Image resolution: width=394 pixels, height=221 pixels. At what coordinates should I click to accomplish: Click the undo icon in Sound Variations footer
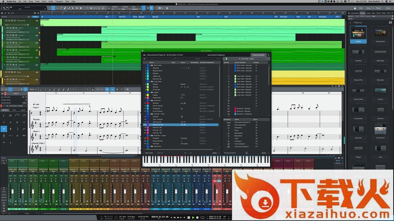point(186,153)
